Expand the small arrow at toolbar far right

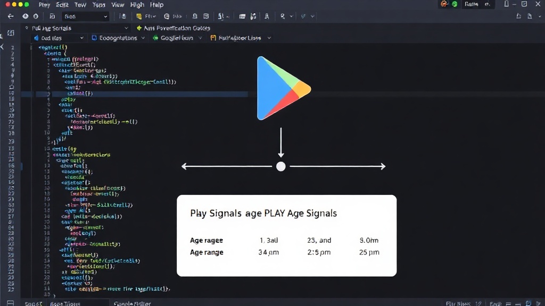coord(540,16)
